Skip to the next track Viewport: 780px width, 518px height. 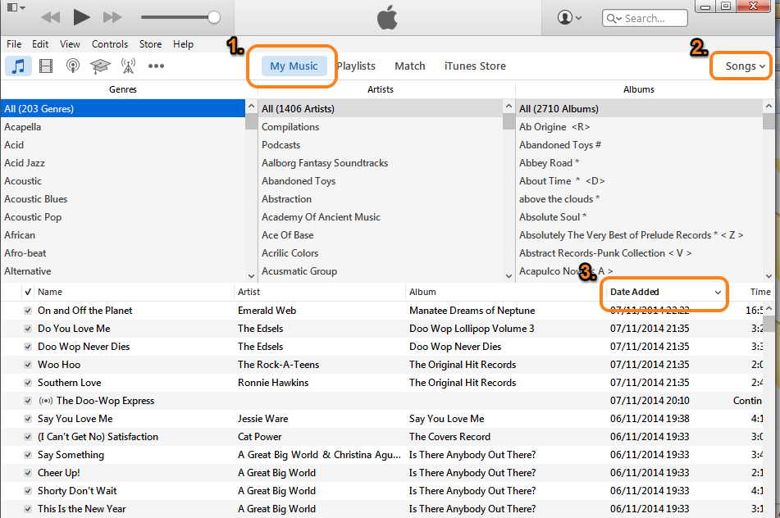112,17
